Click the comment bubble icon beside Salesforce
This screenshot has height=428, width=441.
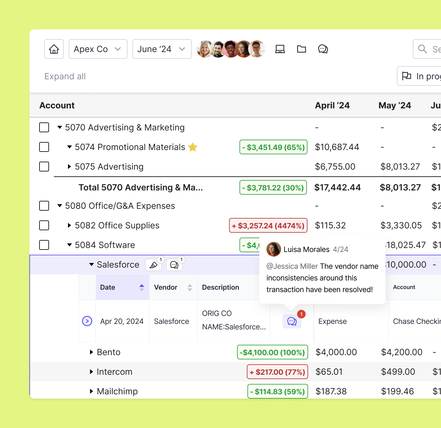tap(174, 265)
